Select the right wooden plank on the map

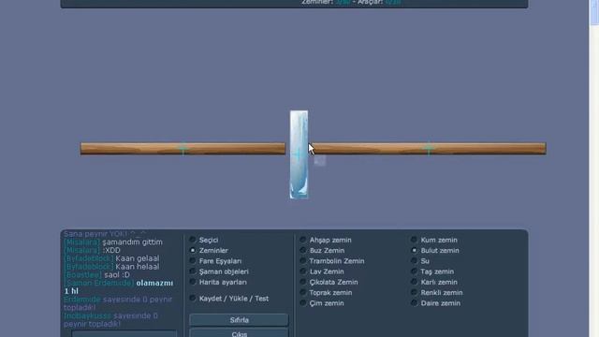[x=429, y=148]
